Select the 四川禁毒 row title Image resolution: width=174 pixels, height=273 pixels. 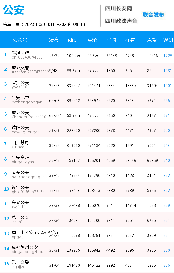[20, 142]
